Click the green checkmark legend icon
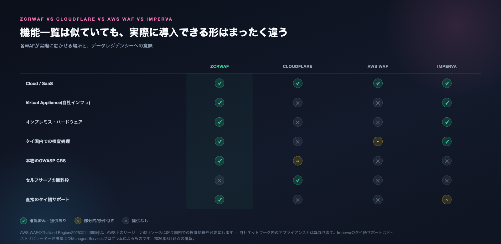Screen dimensions: 501x244 (23, 221)
